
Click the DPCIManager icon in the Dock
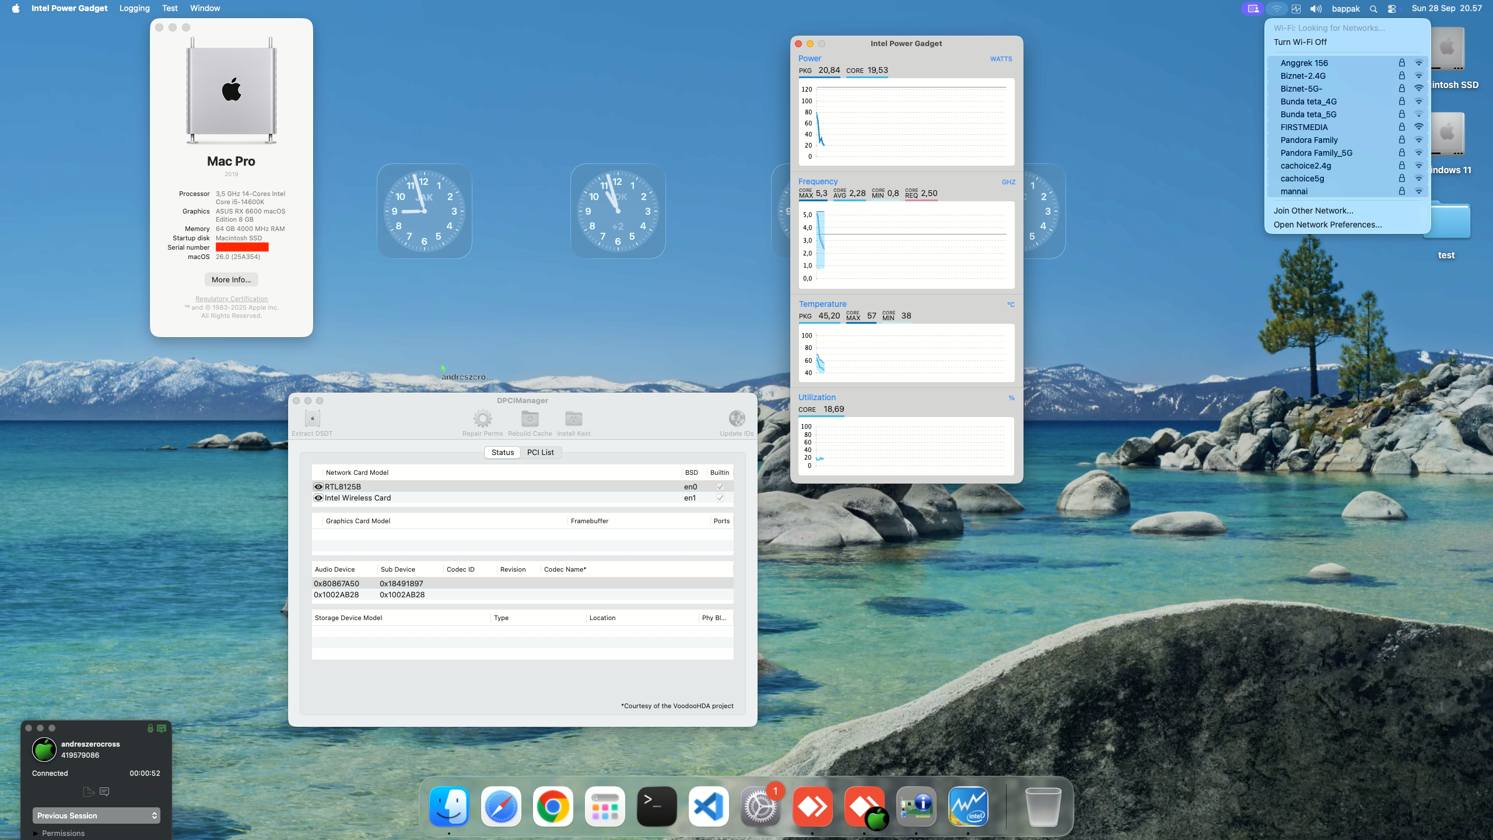point(916,807)
